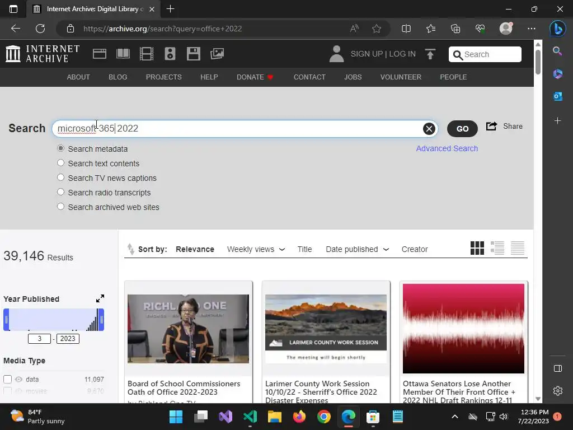The height and width of the screenshot is (430, 573).
Task: Open the Images collection icon
Action: (217, 54)
